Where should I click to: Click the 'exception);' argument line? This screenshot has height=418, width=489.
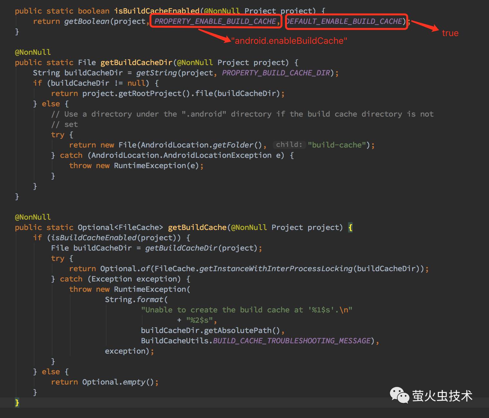click(129, 351)
